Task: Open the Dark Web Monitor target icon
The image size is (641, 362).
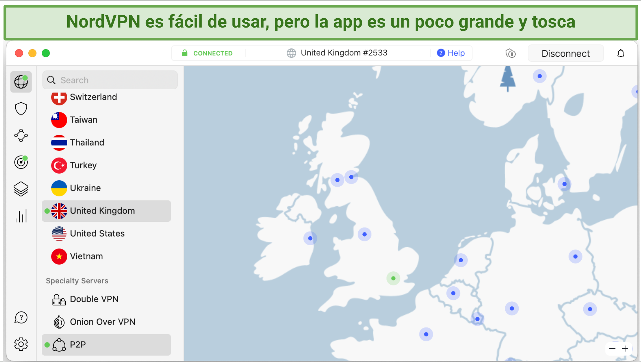Action: 21,162
